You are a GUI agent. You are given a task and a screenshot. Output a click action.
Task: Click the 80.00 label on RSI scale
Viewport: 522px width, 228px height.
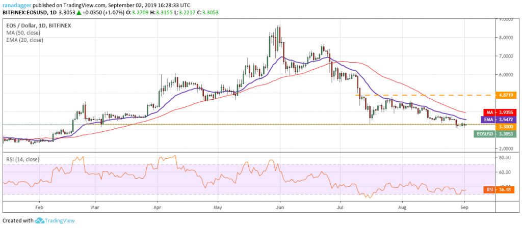click(505, 158)
